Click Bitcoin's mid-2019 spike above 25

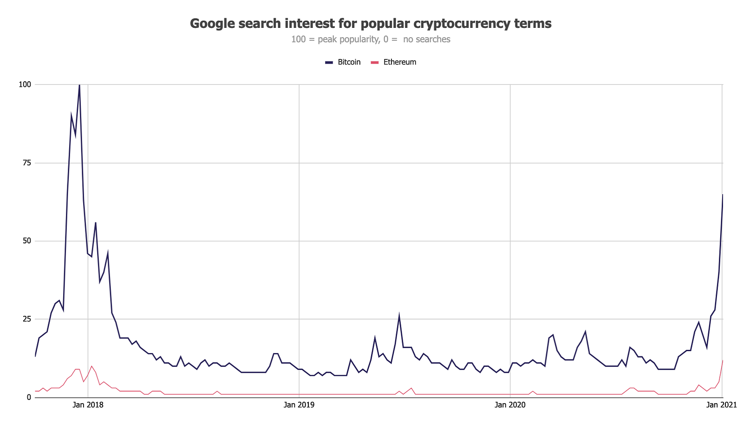point(399,315)
